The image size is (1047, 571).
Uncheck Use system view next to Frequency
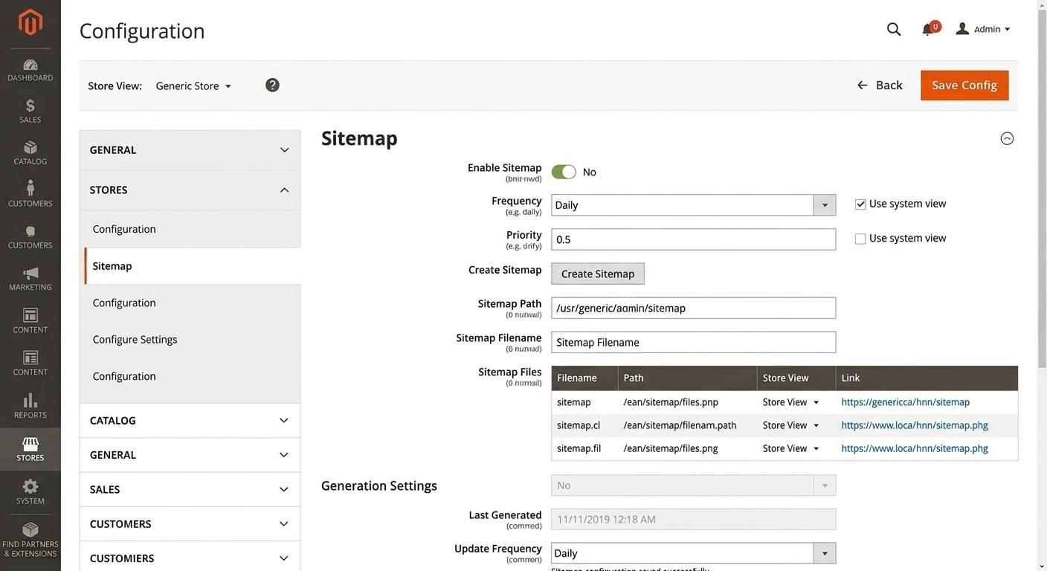point(860,203)
